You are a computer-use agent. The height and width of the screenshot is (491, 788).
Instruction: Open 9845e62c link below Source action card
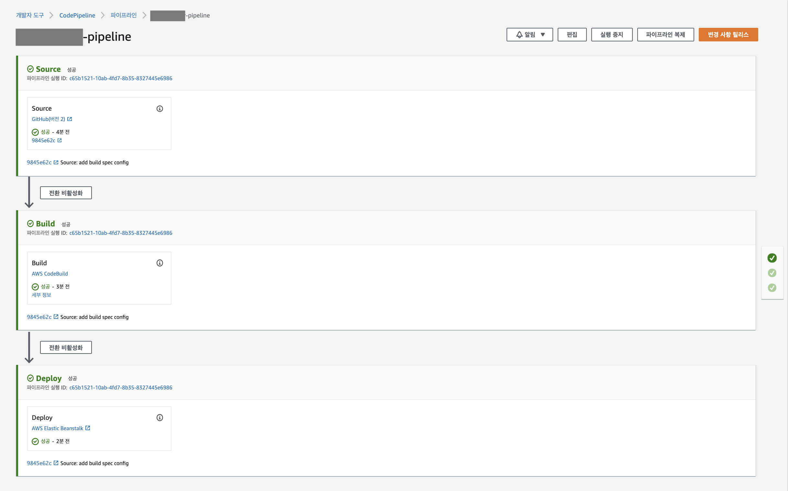tap(39, 162)
